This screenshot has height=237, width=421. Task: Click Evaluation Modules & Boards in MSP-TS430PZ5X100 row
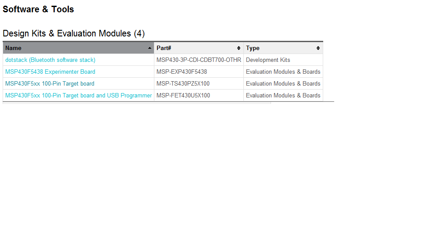pyautogui.click(x=283, y=83)
